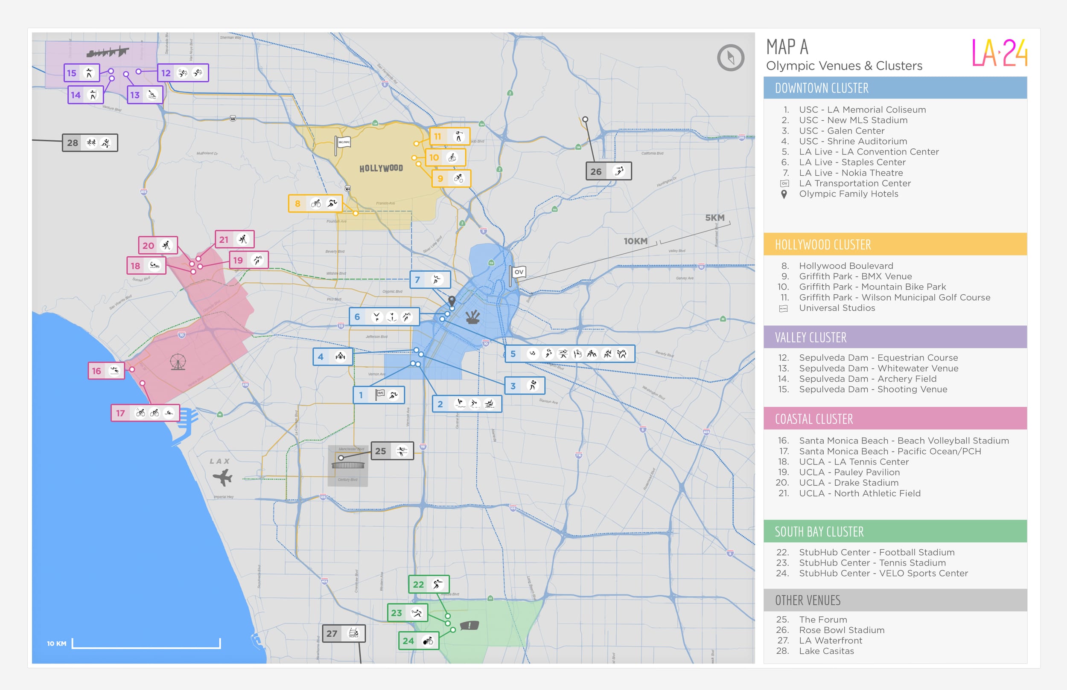Click the 5KM distance ring label
The image size is (1067, 690).
tap(714, 218)
